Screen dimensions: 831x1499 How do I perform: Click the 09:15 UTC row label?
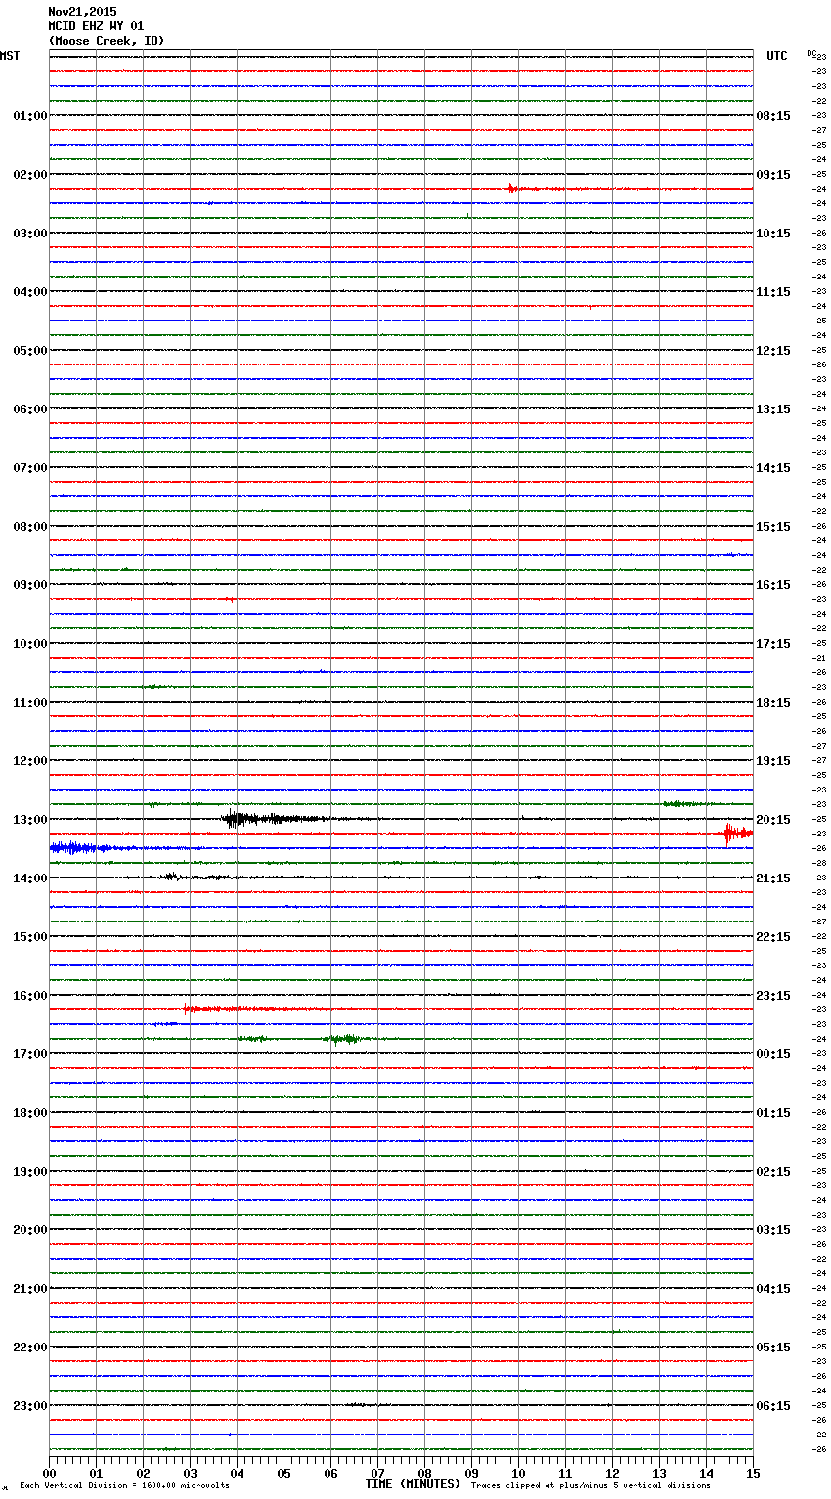click(773, 175)
